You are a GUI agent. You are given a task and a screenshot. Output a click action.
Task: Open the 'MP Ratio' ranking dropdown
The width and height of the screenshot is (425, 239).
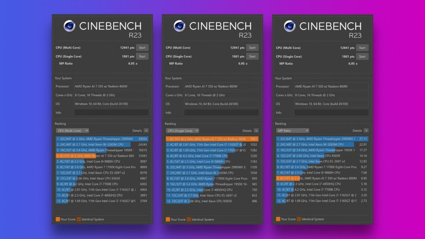click(x=293, y=131)
